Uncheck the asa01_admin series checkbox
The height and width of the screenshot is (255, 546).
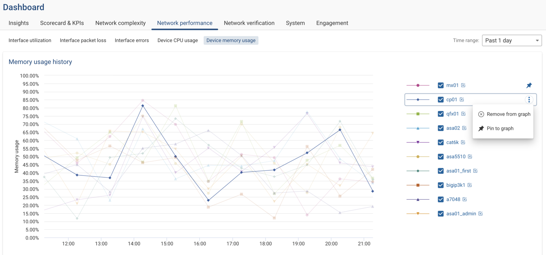tap(441, 213)
